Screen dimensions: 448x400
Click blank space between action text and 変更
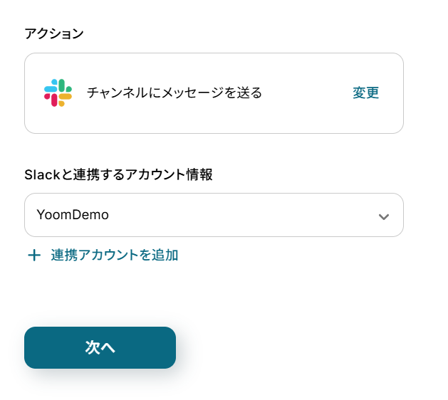(306, 93)
